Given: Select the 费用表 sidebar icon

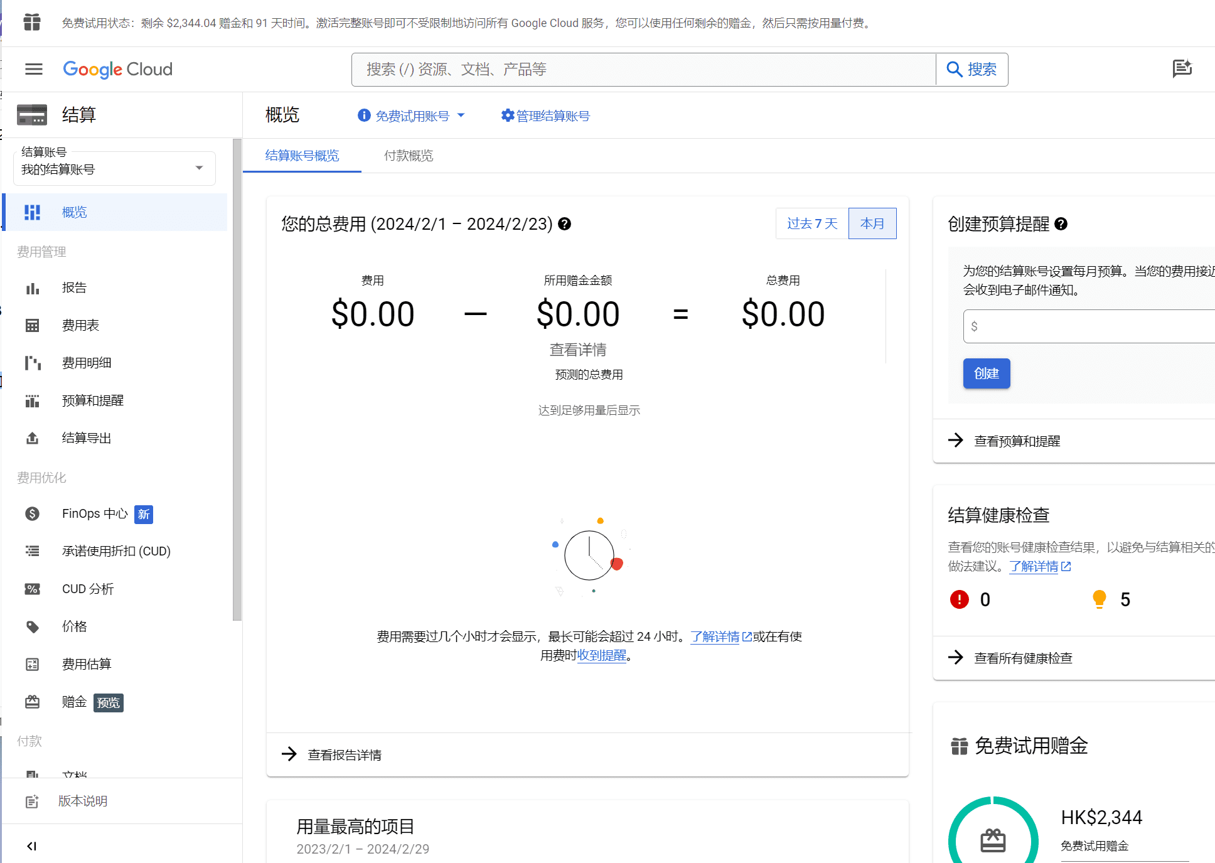Looking at the screenshot, I should (32, 325).
